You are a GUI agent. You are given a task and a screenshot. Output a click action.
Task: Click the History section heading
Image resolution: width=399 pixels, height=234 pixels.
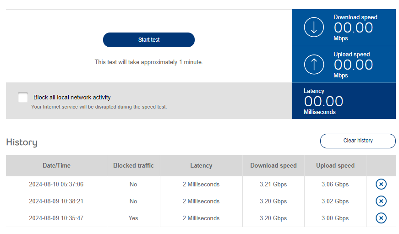pos(22,142)
